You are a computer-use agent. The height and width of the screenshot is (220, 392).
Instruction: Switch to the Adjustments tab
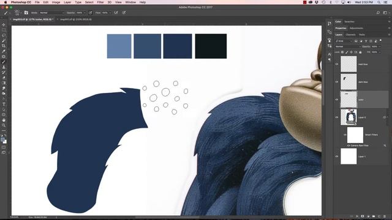[356, 28]
